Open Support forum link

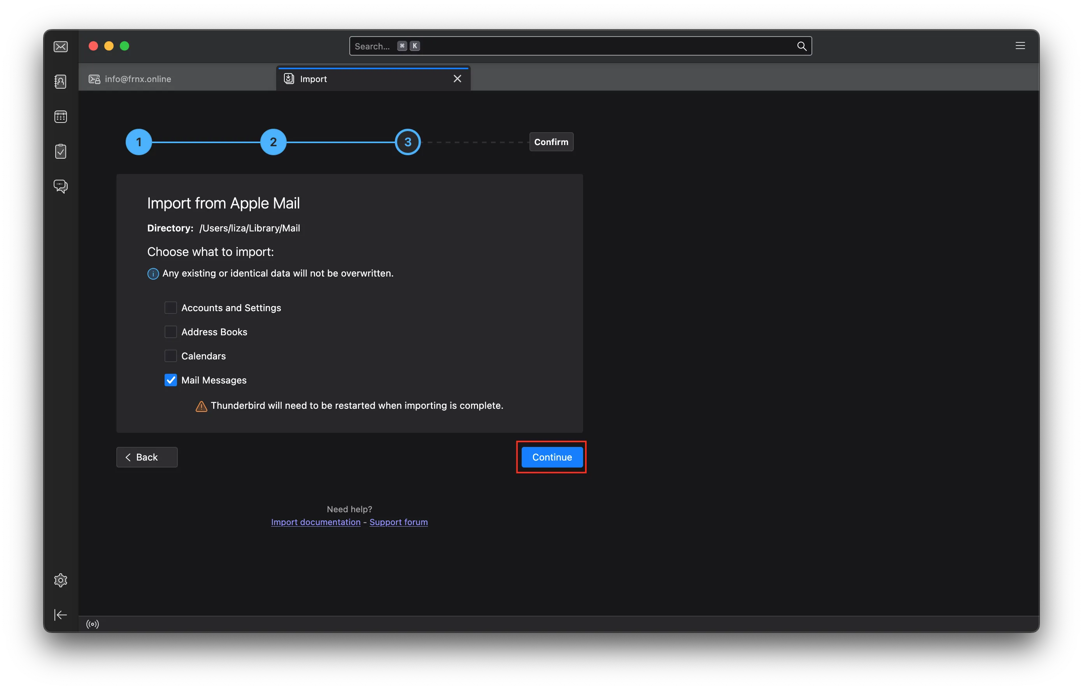point(398,522)
